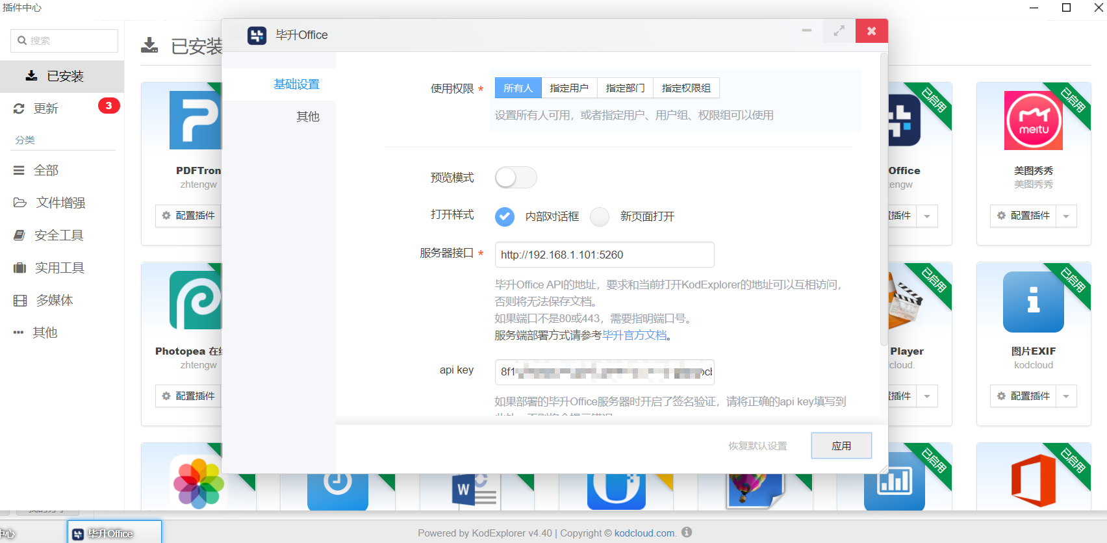1107x543 pixels.
Task: Click the 文件增强 folder icon
Action: [x=19, y=203]
